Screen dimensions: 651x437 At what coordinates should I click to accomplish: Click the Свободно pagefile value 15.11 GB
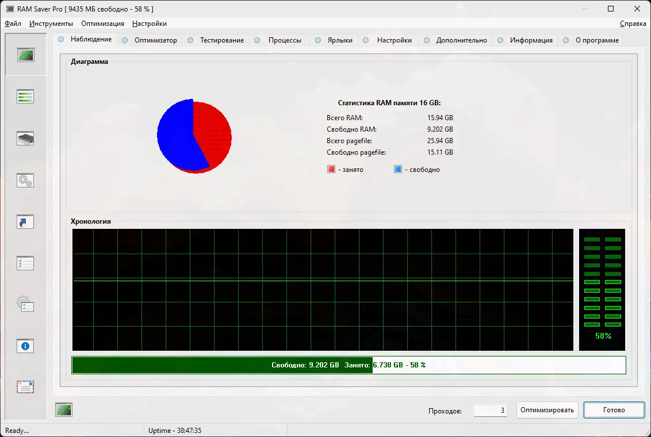click(440, 152)
